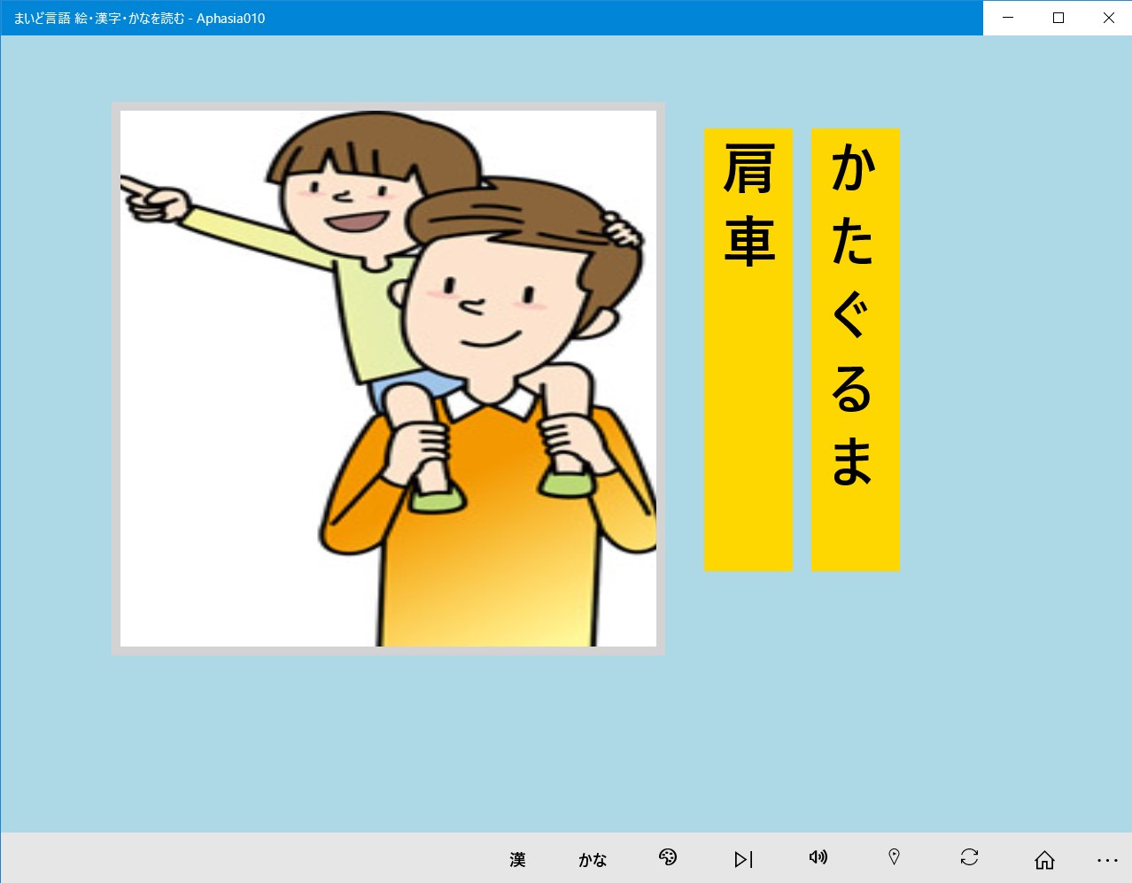1132x883 pixels.
Task: Click the ぐ character on kana card
Action: [x=852, y=314]
